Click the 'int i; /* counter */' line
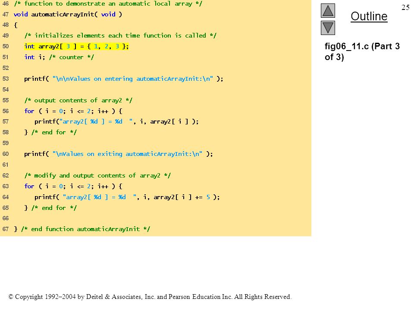This screenshot has width=414, height=311. pyautogui.click(x=59, y=57)
